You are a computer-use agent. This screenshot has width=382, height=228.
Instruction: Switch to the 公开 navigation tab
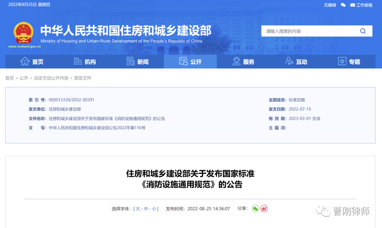coord(193,61)
